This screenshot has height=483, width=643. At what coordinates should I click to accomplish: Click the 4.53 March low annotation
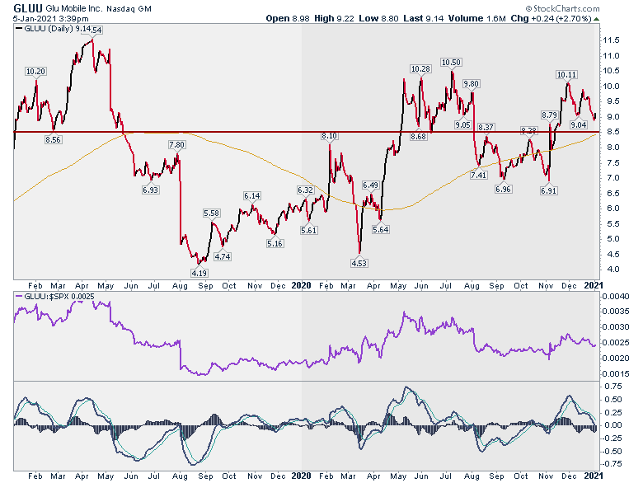click(359, 263)
